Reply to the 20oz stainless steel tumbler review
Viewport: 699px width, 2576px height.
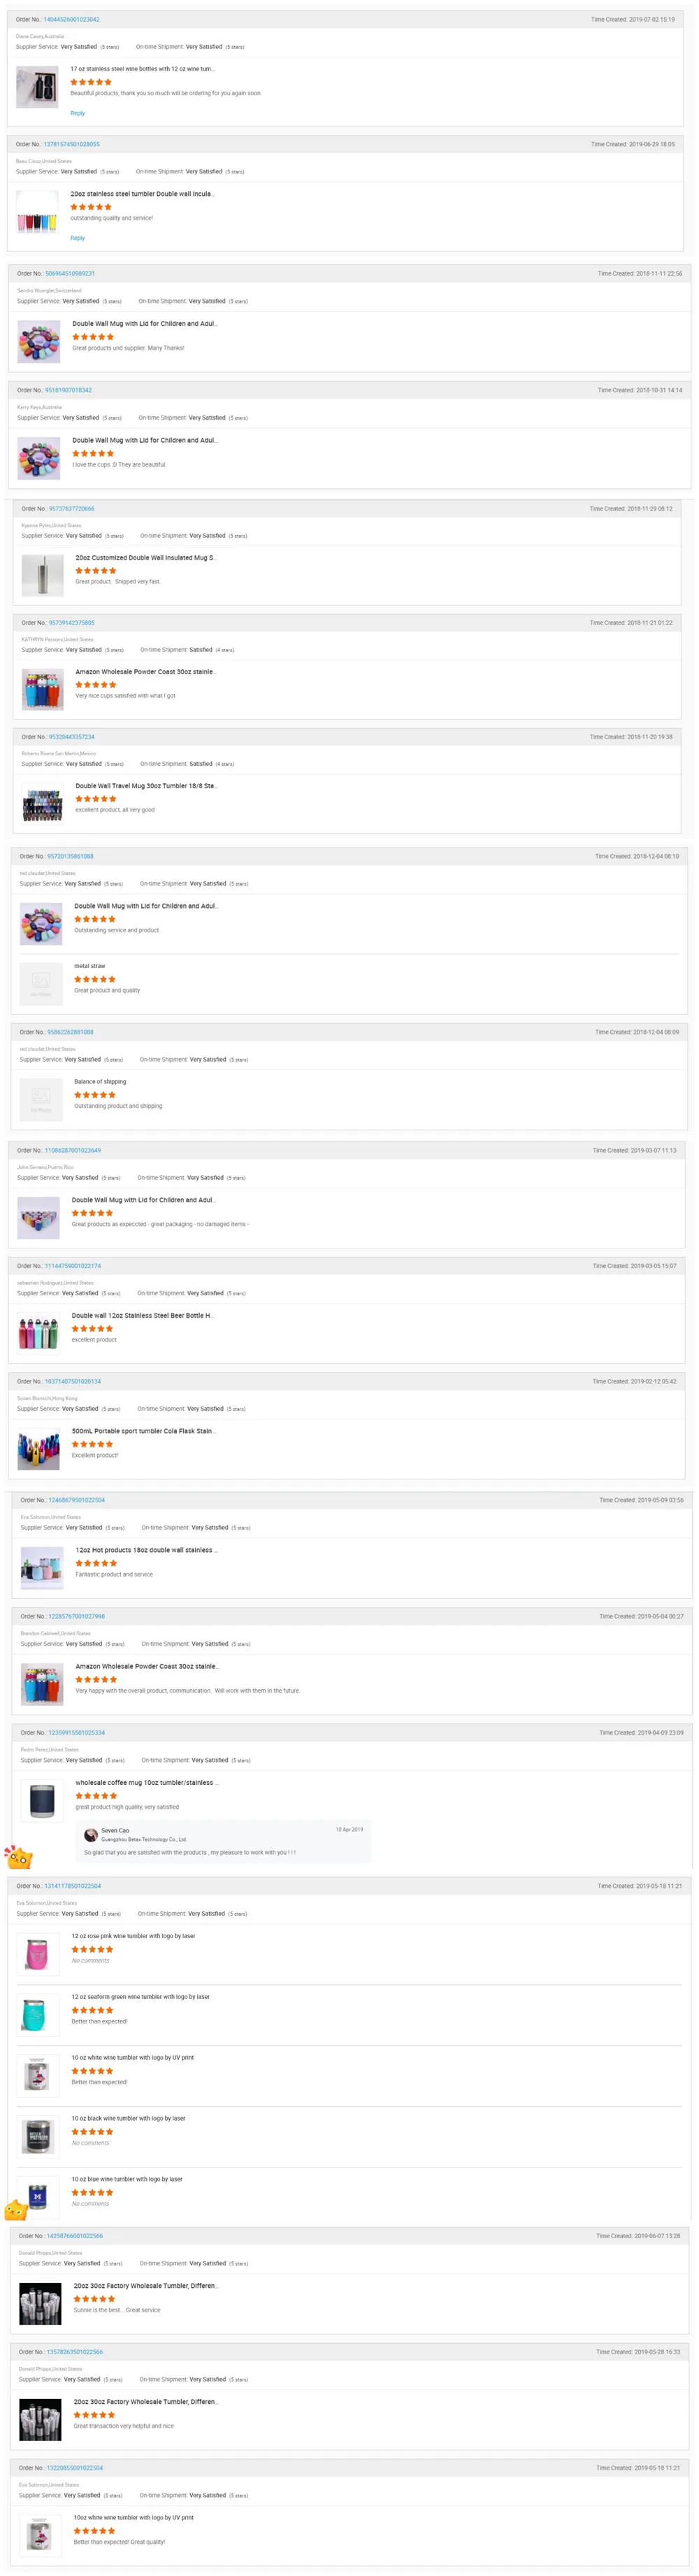click(77, 238)
